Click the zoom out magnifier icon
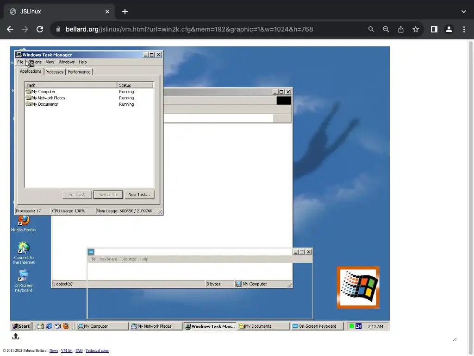Image resolution: width=474 pixels, height=356 pixels. point(386,29)
